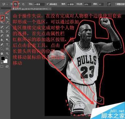Viewport: 125px width, 119px height.
Task: Switch to the 黑白乔丹.jpg document tab
Action: tap(30, 9)
